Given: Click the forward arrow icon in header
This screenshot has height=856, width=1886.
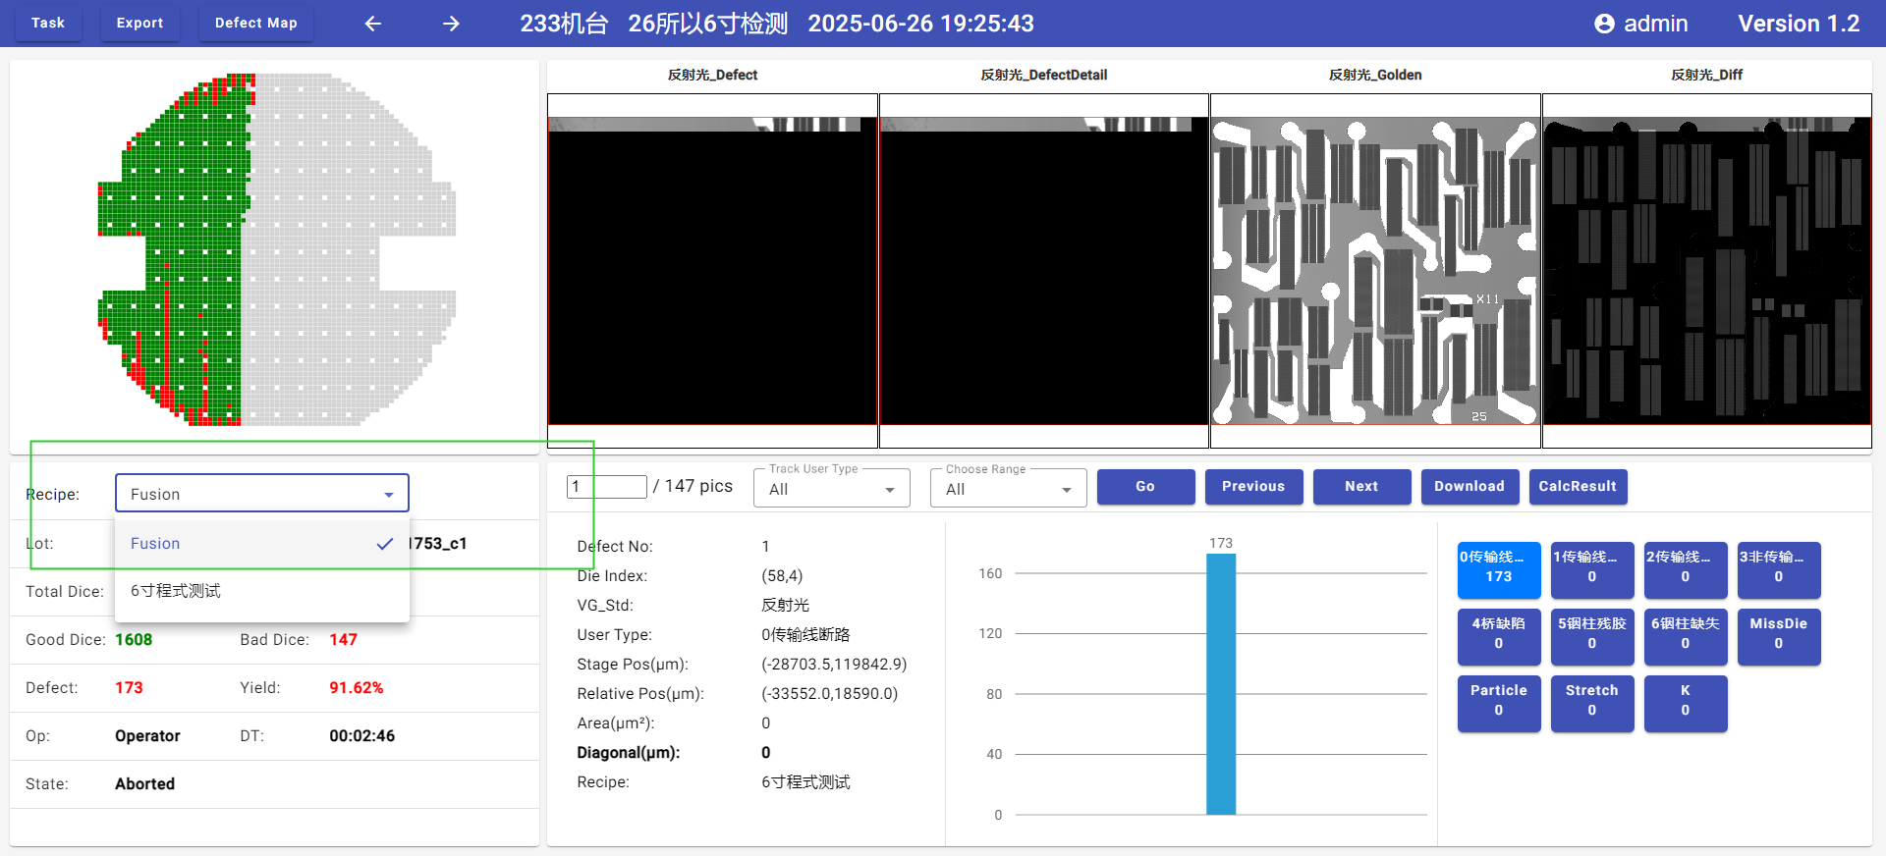Looking at the screenshot, I should tap(451, 24).
